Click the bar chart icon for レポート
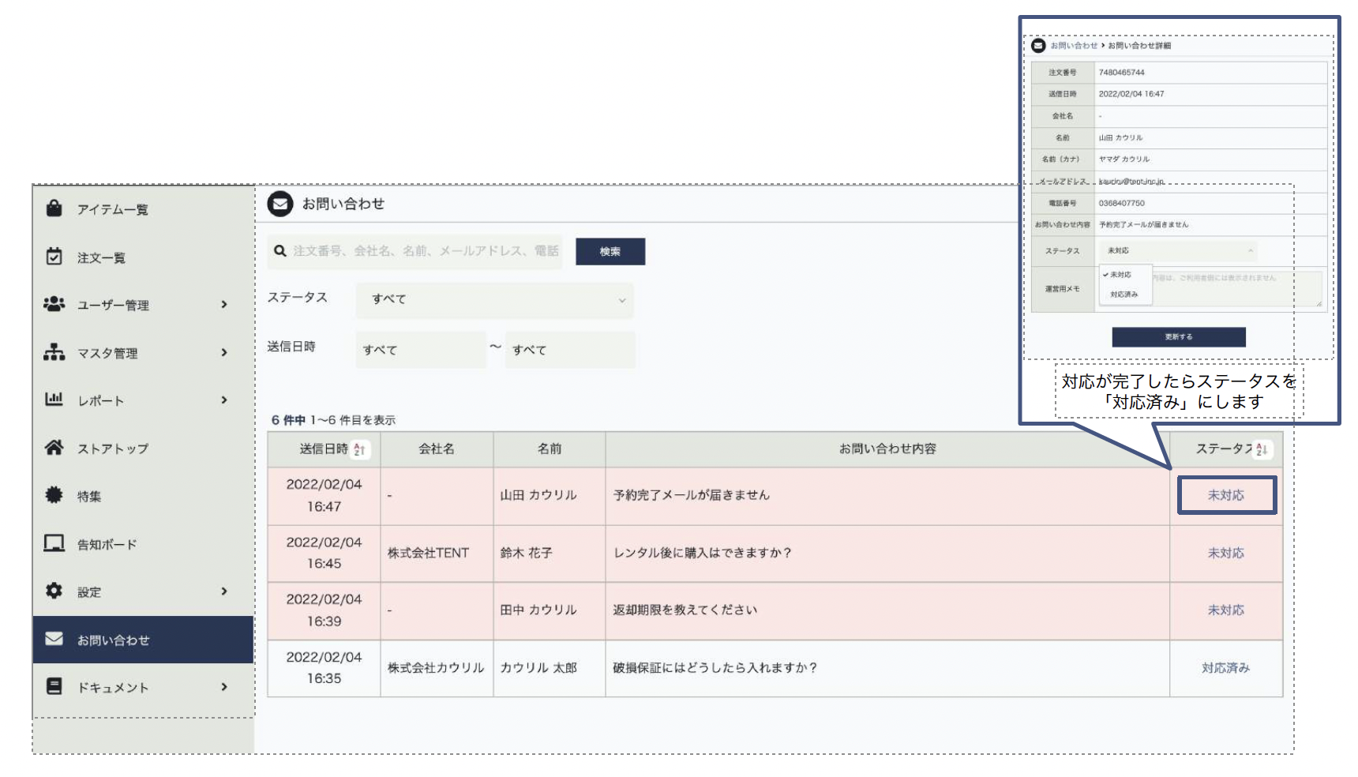 pos(54,400)
